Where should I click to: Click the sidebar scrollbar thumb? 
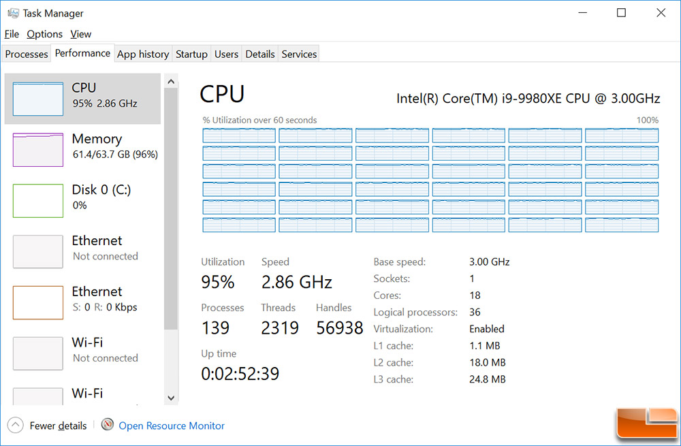(x=171, y=208)
